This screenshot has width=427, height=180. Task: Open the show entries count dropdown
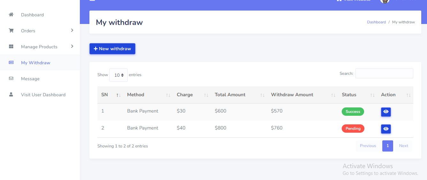(118, 75)
